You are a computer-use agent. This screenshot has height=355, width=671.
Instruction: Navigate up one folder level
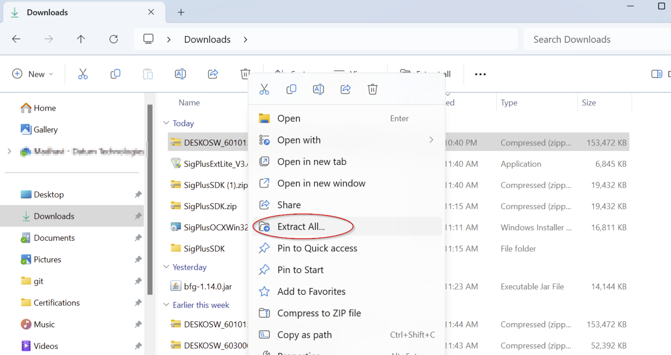pos(81,39)
